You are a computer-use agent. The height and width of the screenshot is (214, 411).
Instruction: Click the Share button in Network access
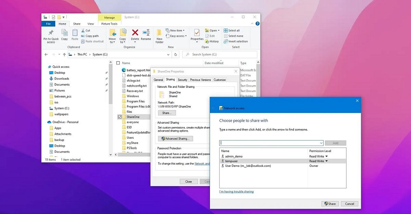pos(330,204)
